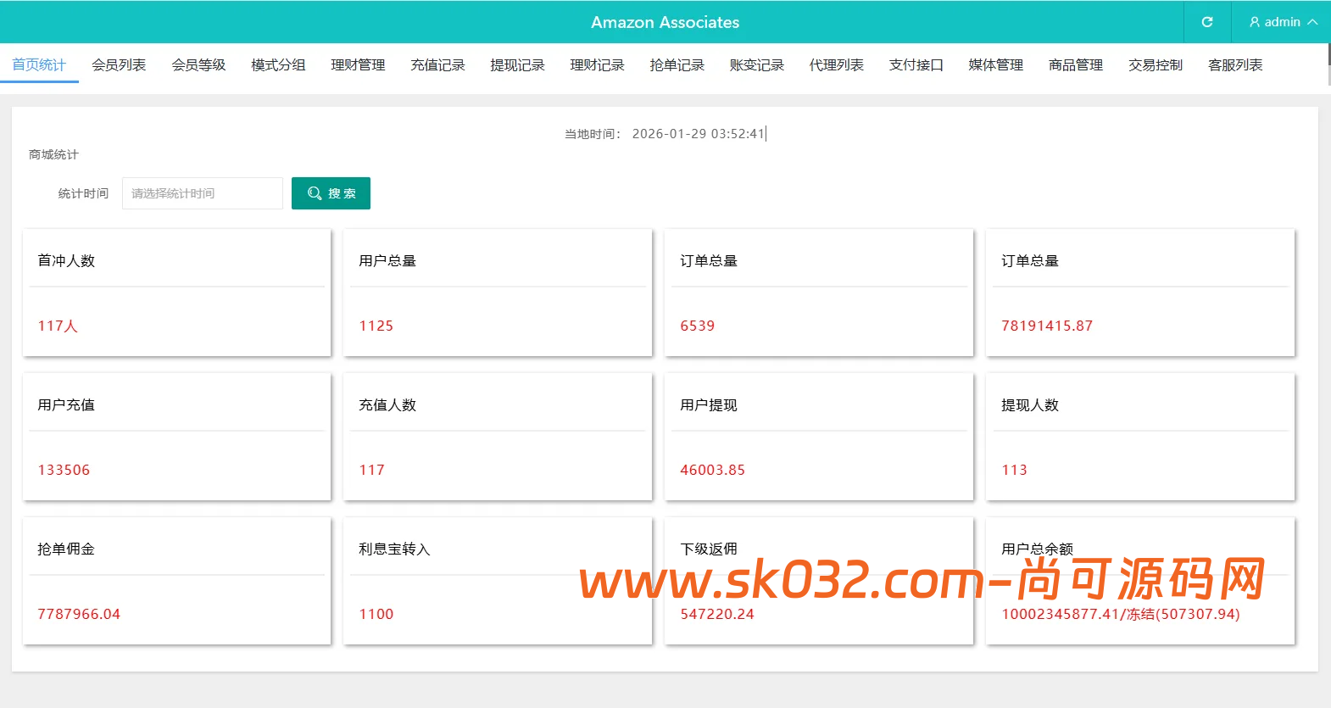Switch to 会员等级 tab
Image resolution: width=1331 pixels, height=708 pixels.
pyautogui.click(x=198, y=64)
